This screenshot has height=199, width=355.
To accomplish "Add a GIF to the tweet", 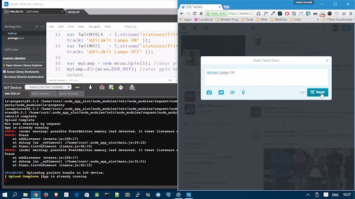I will (x=221, y=92).
